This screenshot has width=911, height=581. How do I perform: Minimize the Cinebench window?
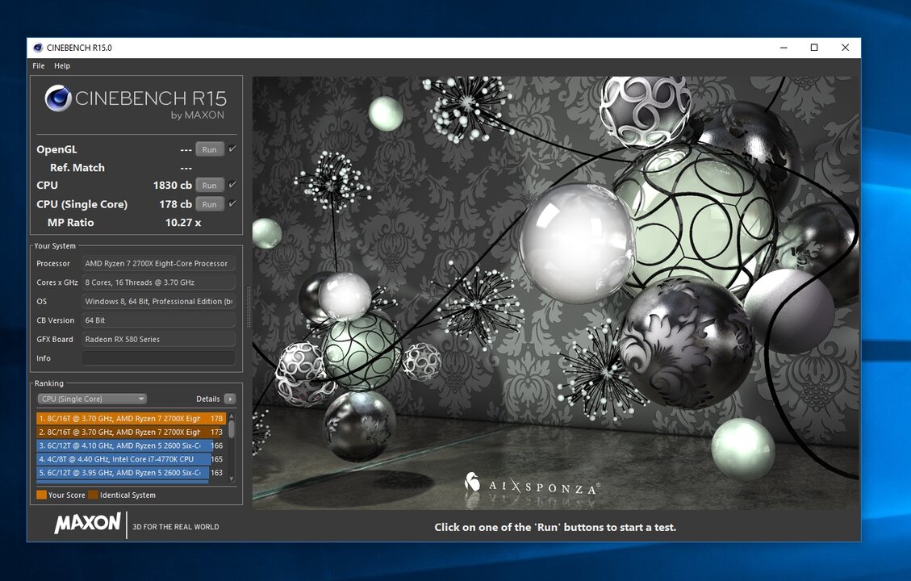(784, 48)
